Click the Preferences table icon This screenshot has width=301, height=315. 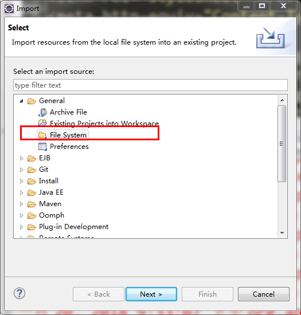coord(42,147)
